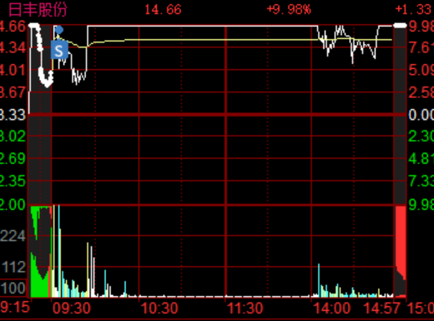Image resolution: width=434 pixels, height=321 pixels.
Task: Click the green 9.98 lower limit label
Action: [421, 205]
